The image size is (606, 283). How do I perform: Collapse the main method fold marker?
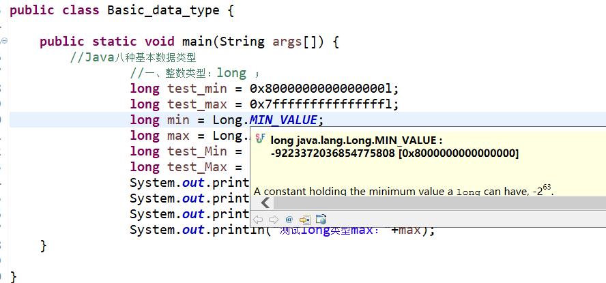[5, 40]
